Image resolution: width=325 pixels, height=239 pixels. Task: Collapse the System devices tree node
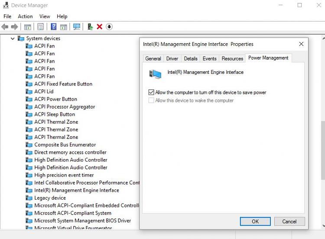(x=13, y=38)
